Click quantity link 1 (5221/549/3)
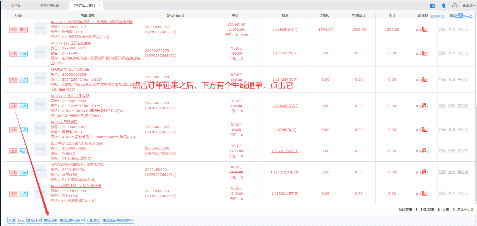 (x=285, y=151)
